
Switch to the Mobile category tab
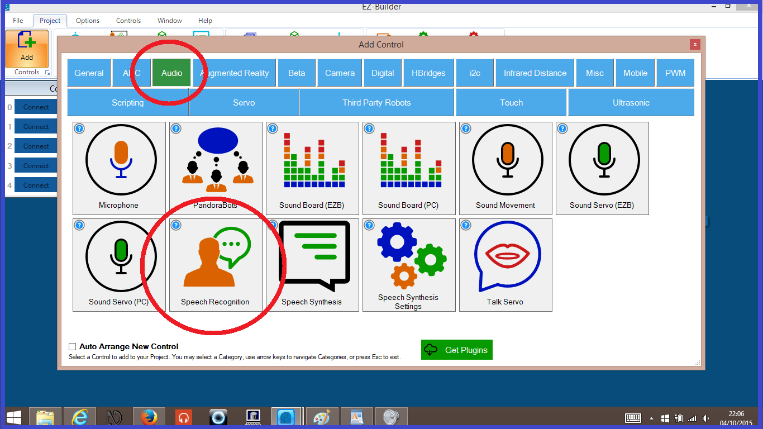click(x=636, y=73)
